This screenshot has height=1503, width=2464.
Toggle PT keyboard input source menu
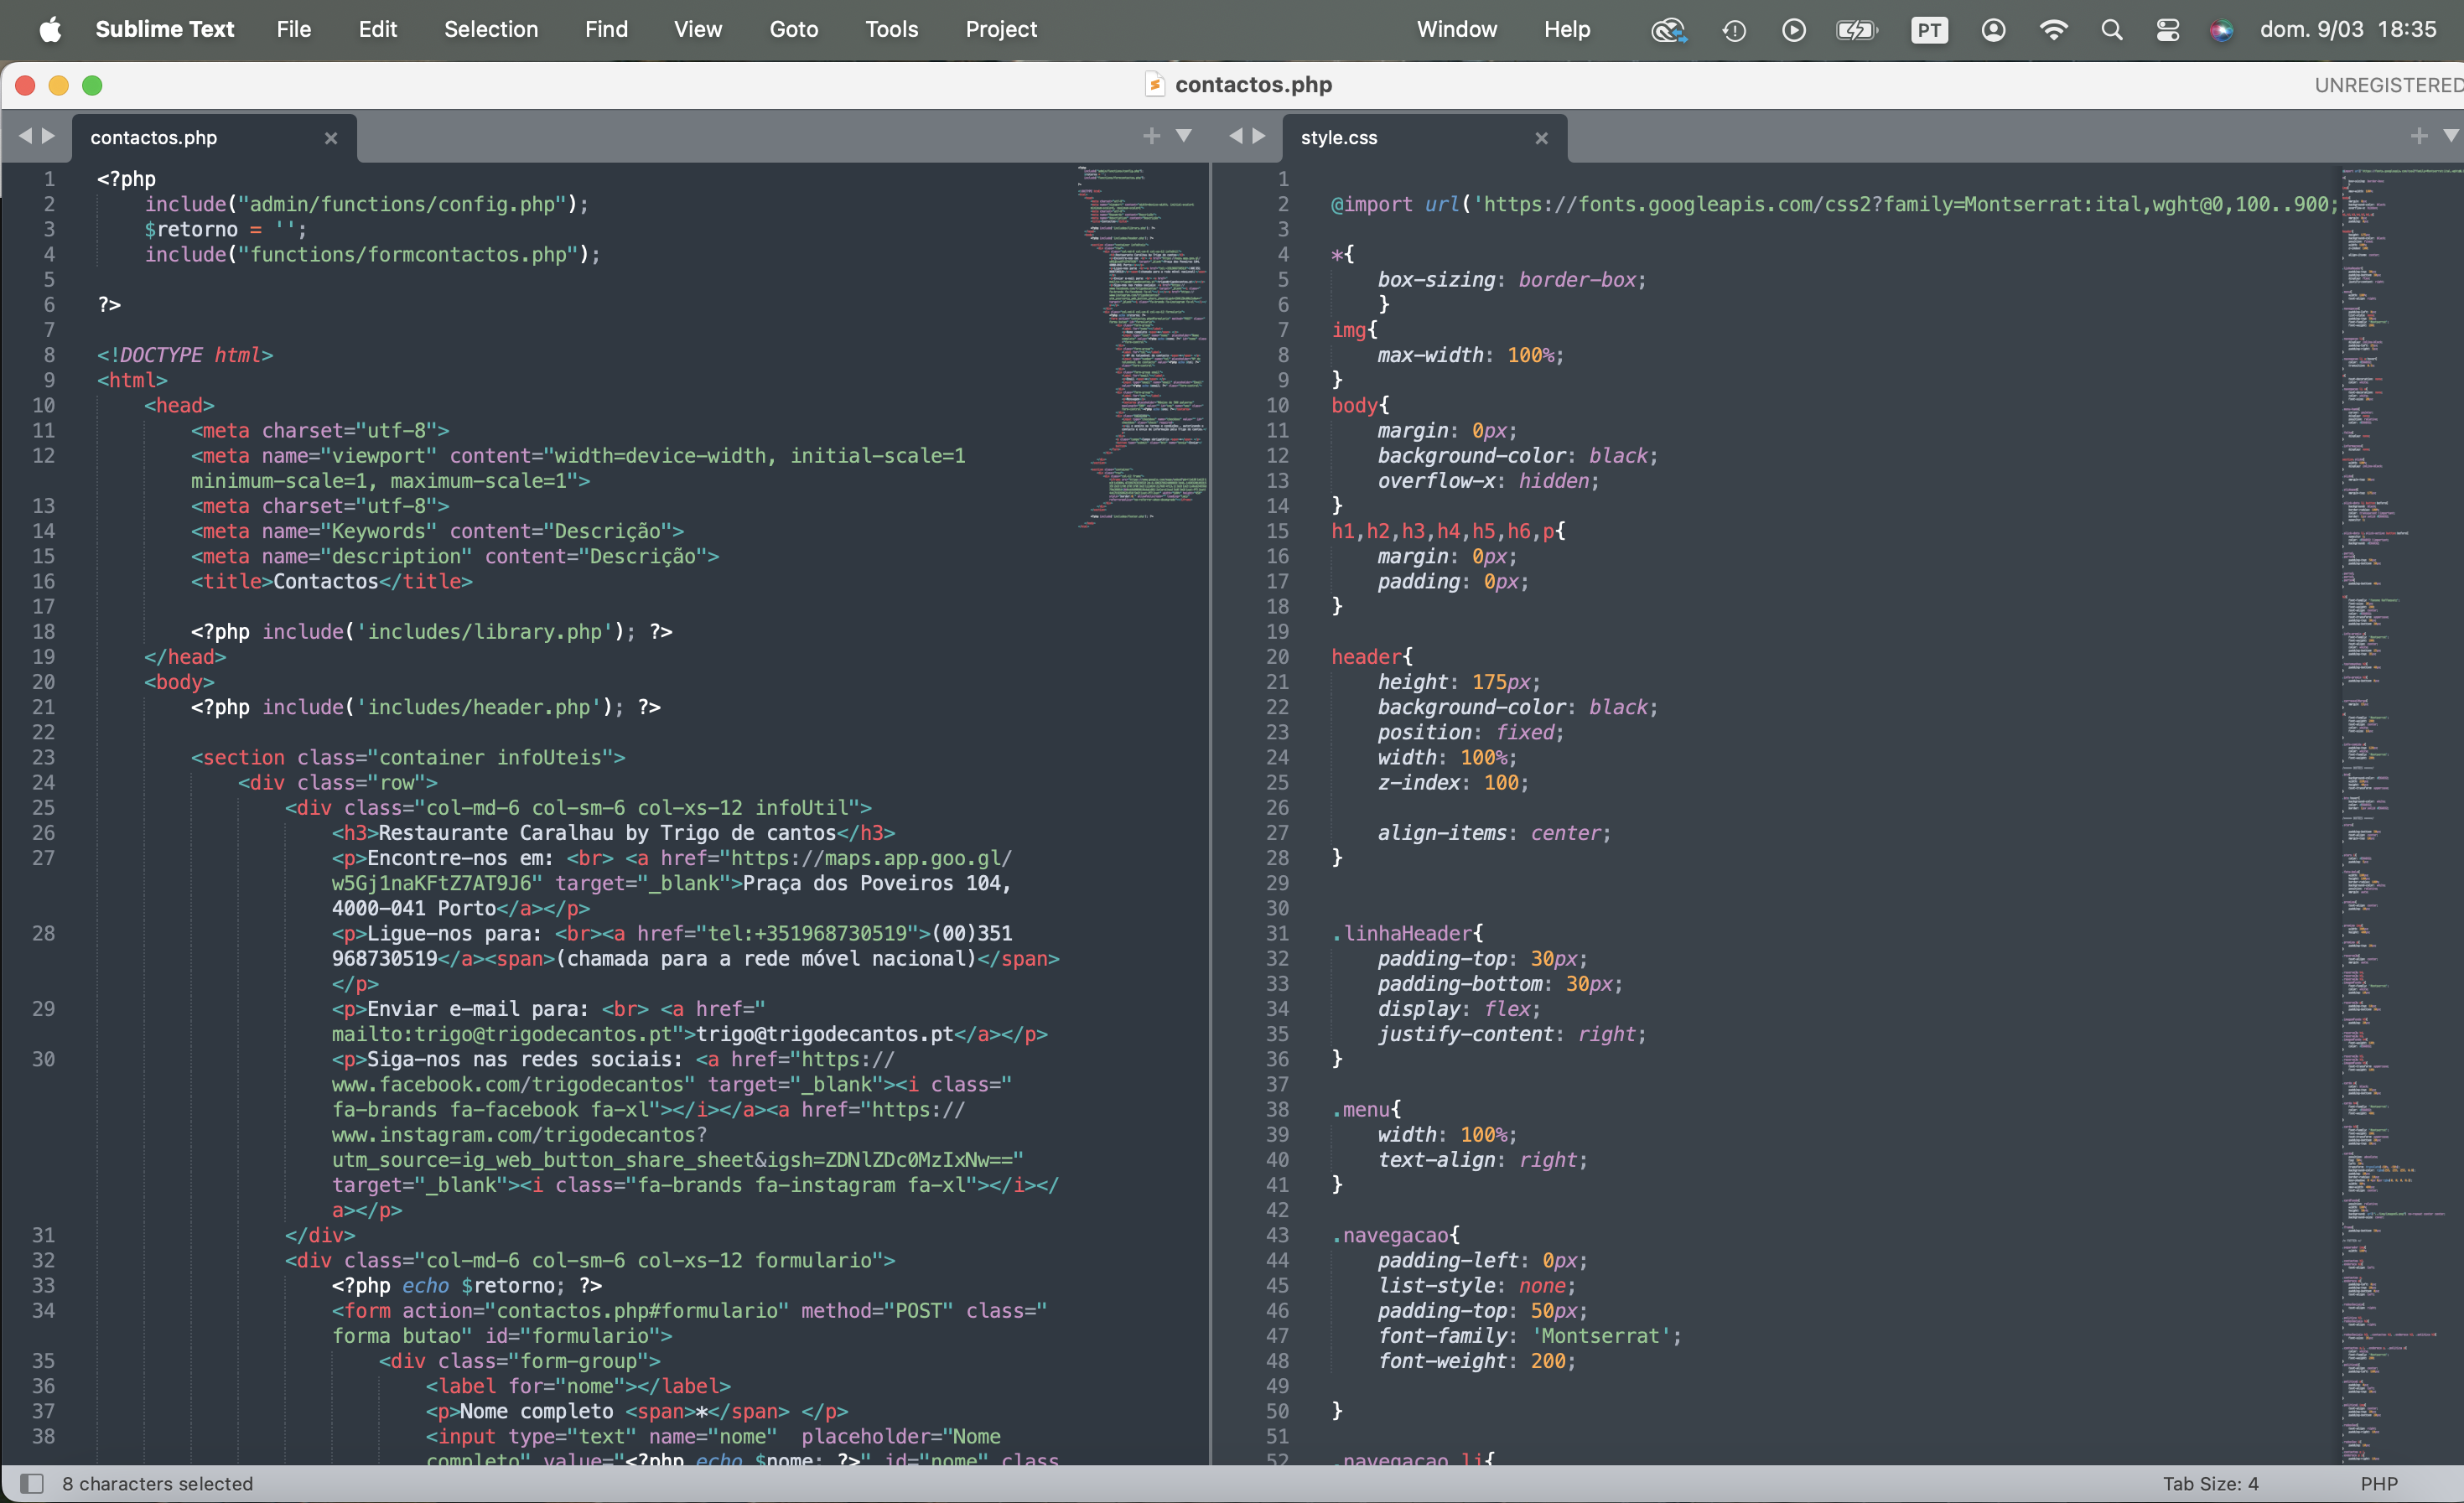[x=1928, y=30]
